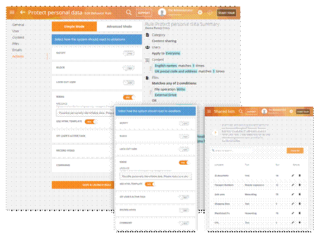322x243 pixels.
Task: Click the back arrow beside Protect personal data
Action: point(23,12)
